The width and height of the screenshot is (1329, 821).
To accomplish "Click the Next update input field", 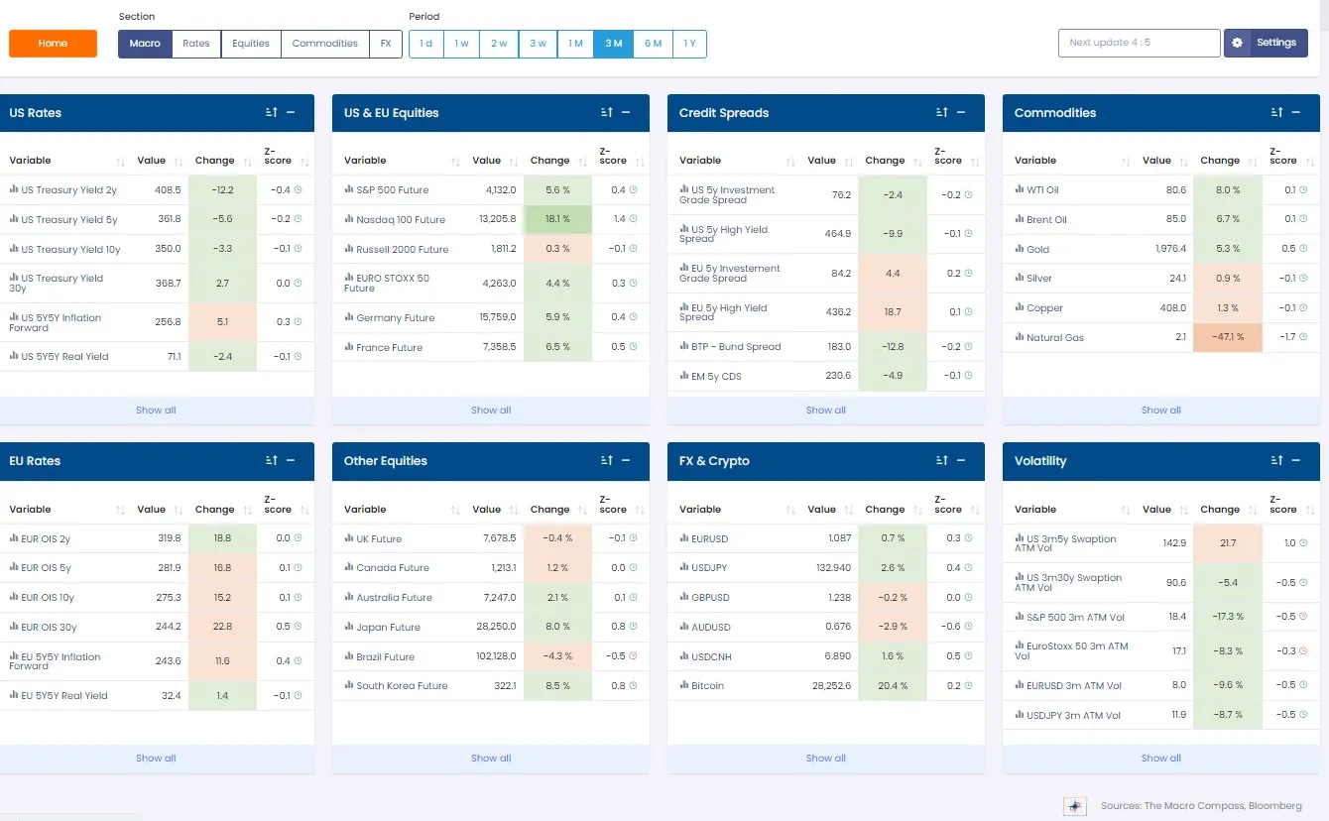I will [x=1139, y=43].
